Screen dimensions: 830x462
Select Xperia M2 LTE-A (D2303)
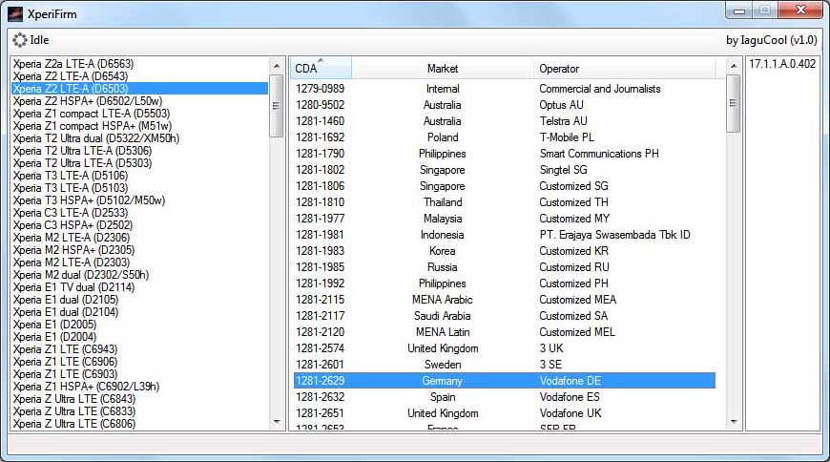click(x=140, y=262)
